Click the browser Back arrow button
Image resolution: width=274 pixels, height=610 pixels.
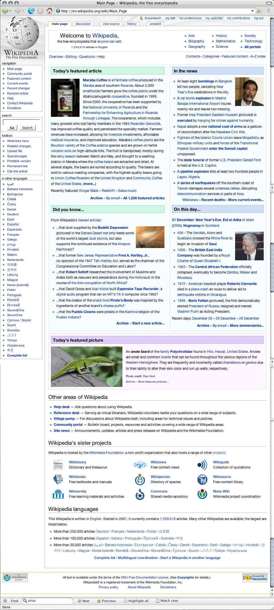tap(5, 11)
